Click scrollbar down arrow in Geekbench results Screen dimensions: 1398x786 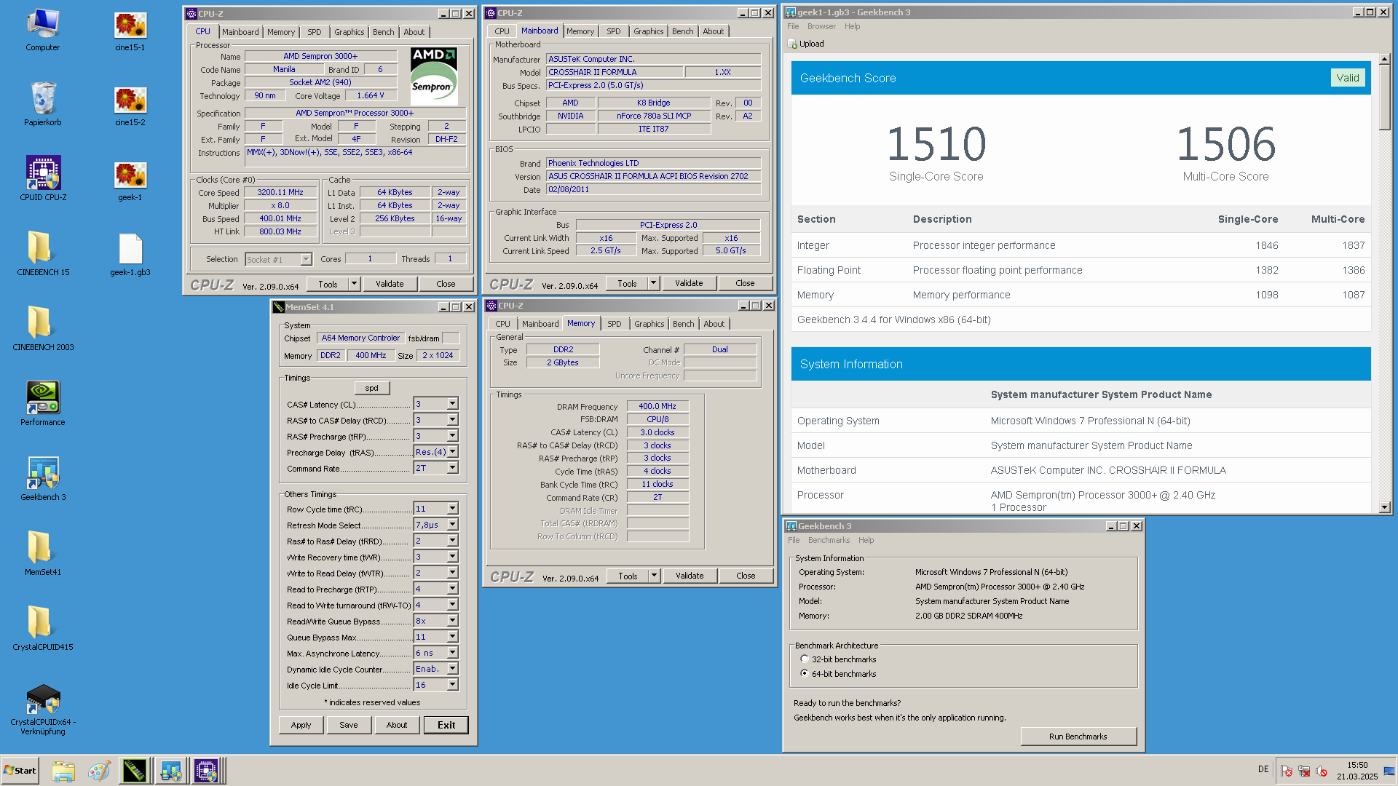[1385, 507]
